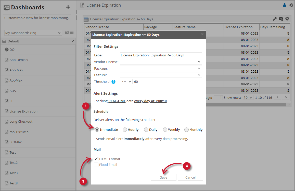
Task: Open the AppMax dashboard
Action: pos(38,81)
